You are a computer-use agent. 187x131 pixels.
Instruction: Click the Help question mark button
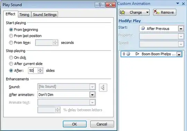click(x=100, y=5)
